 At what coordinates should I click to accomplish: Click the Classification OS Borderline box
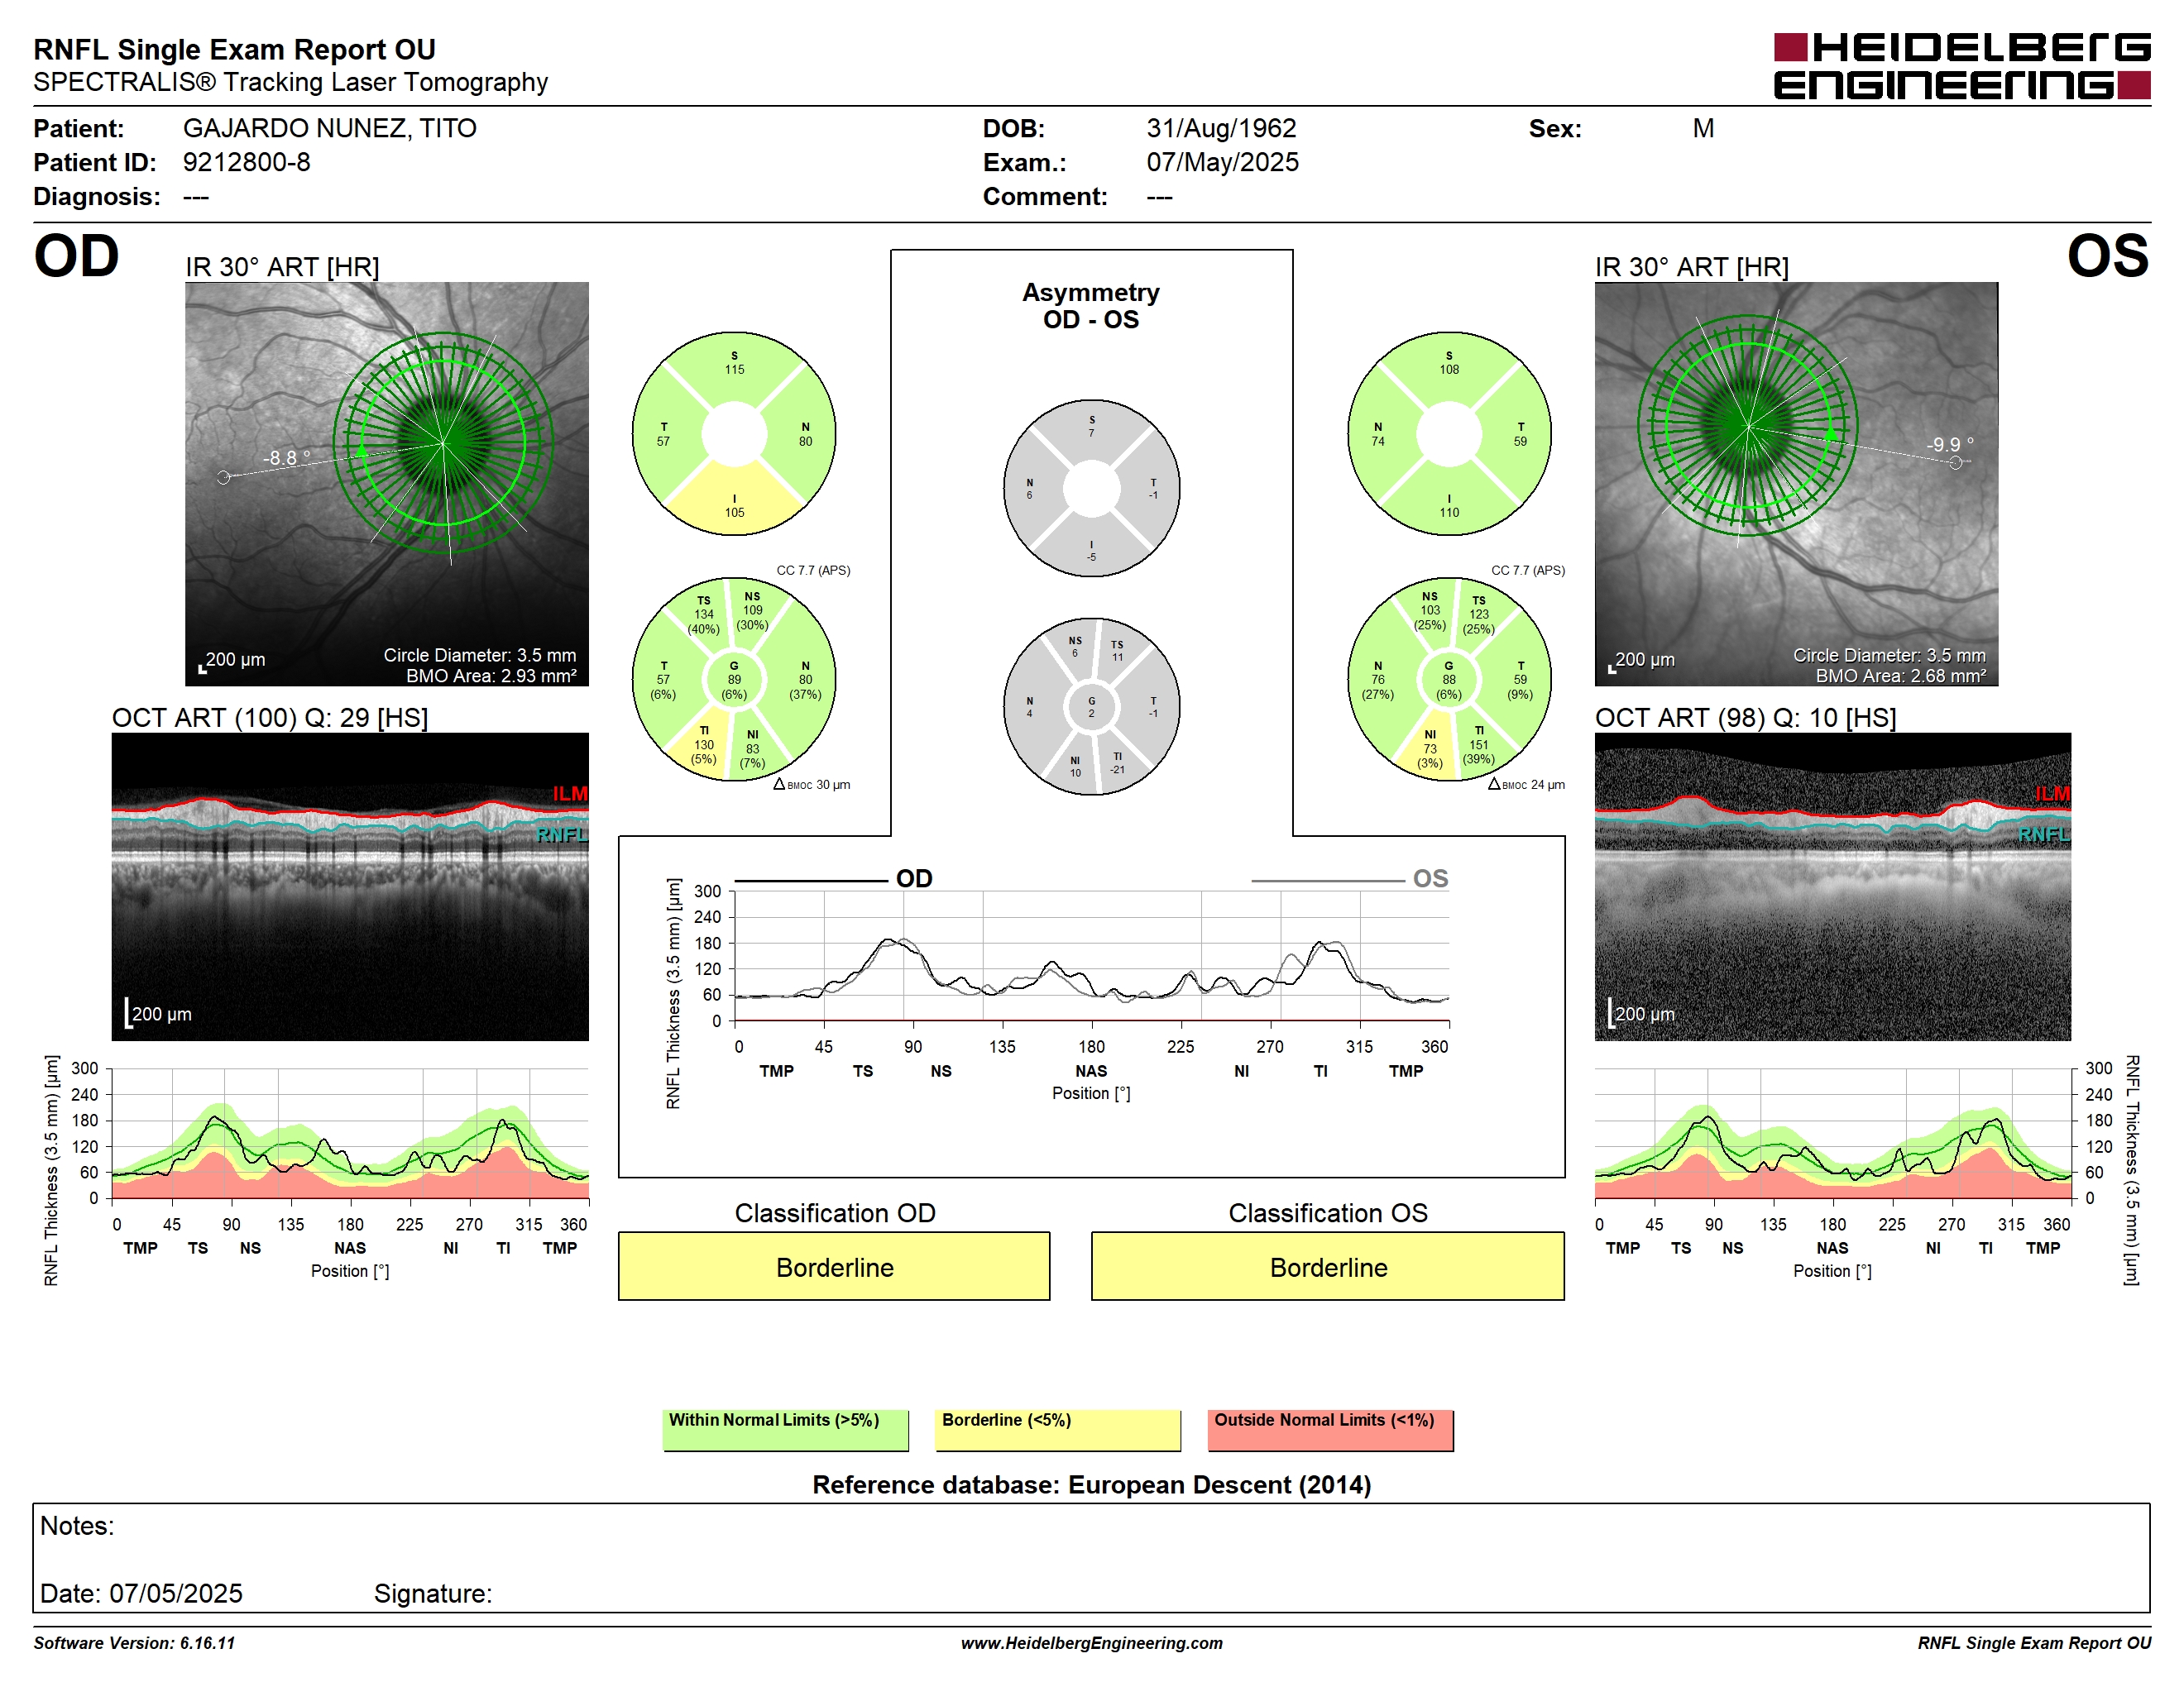pos(1327,1266)
